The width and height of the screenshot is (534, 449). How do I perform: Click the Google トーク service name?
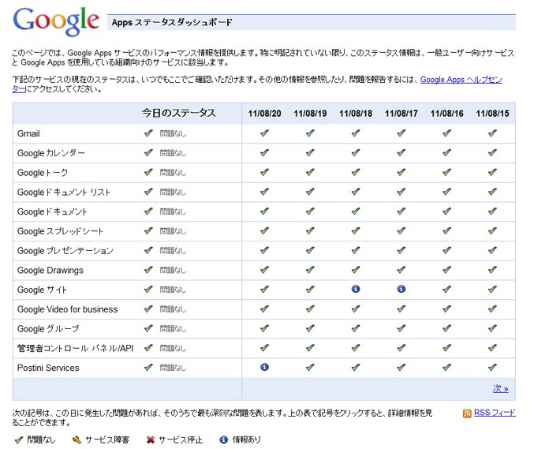tap(43, 173)
